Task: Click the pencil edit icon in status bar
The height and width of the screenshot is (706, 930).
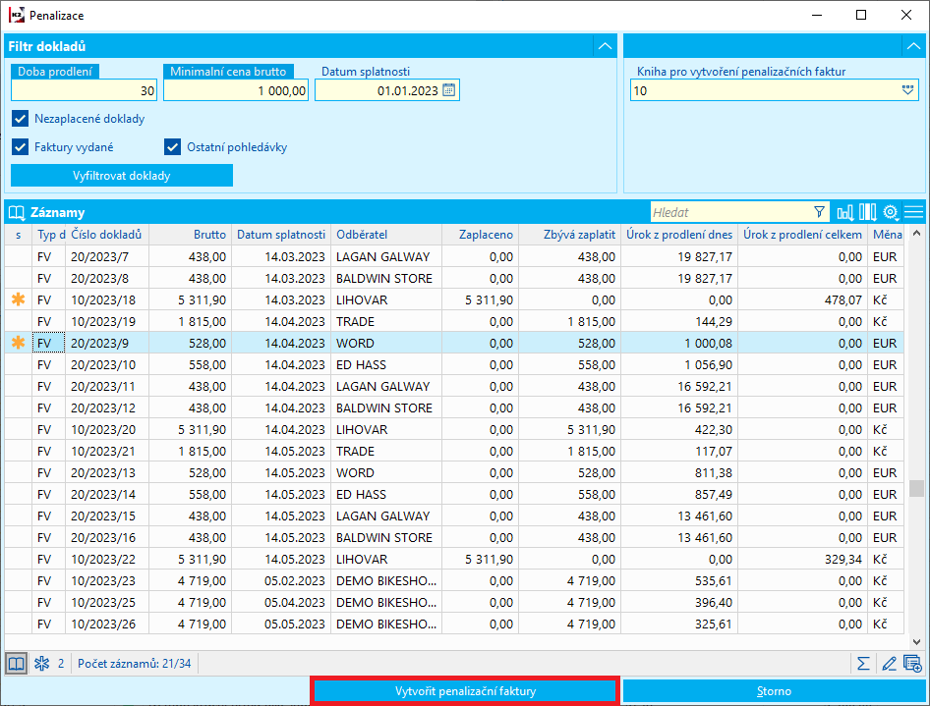Action: 888,664
